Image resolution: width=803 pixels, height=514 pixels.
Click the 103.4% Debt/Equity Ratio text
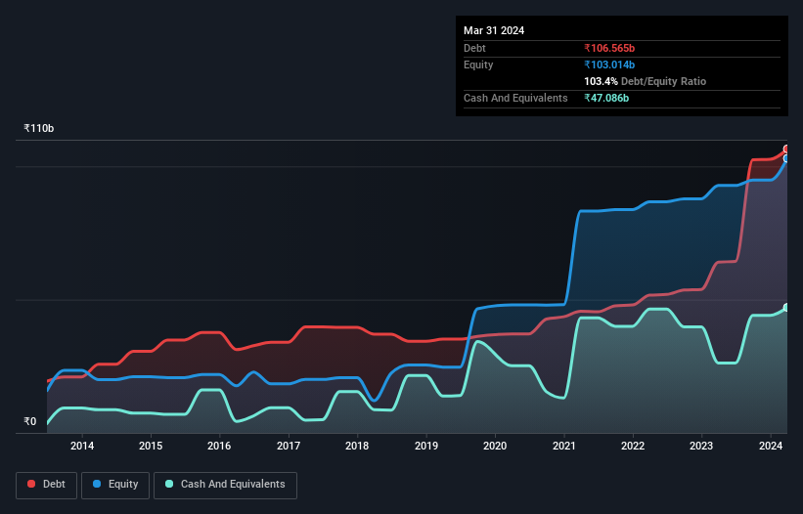pos(645,81)
